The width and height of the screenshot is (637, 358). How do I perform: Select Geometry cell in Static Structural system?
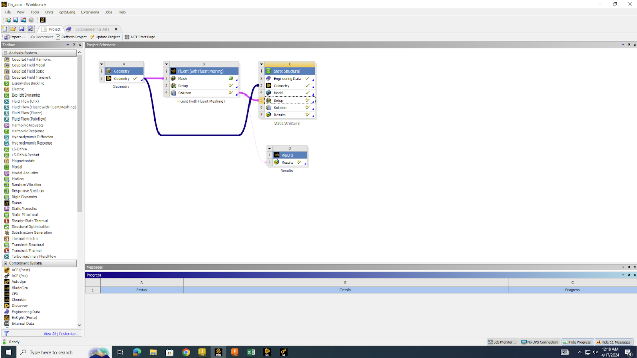pos(290,86)
